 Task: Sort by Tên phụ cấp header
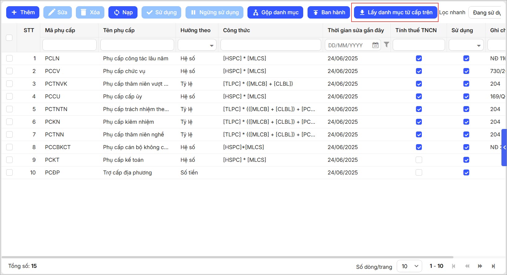119,30
